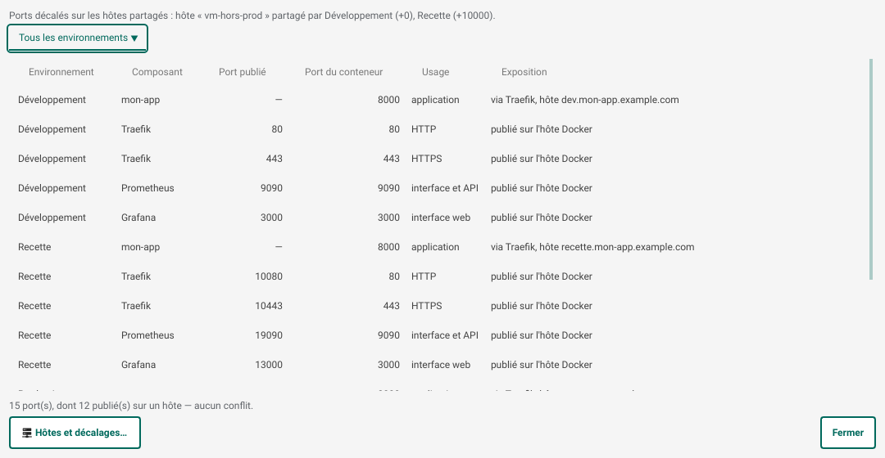Screen dimensions: 885x458
Task: Click the recette.mon-app.example.com exposition cell
Action: click(x=592, y=247)
